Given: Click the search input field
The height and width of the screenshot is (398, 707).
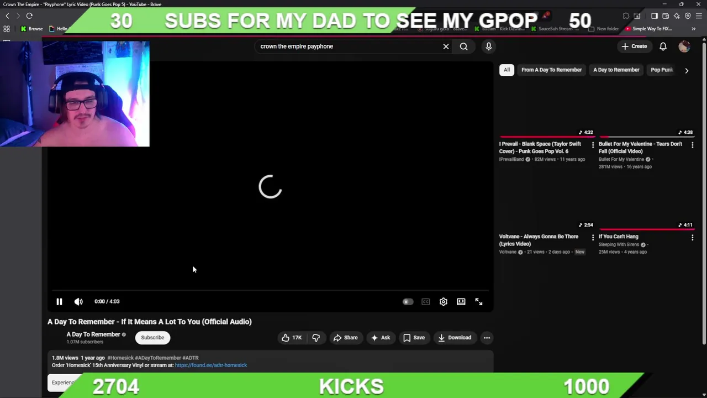Looking at the screenshot, I should click(348, 46).
